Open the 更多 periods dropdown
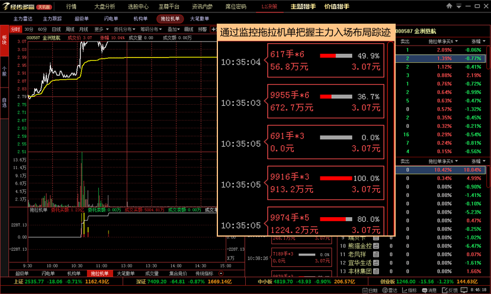This screenshot has width=491, height=294. [x=100, y=29]
